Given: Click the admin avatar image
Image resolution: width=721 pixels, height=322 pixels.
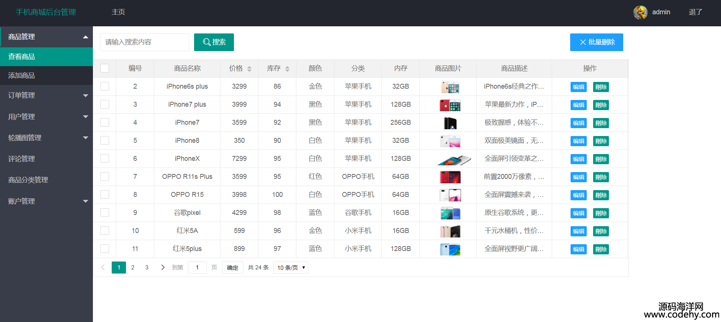Looking at the screenshot, I should tap(640, 12).
